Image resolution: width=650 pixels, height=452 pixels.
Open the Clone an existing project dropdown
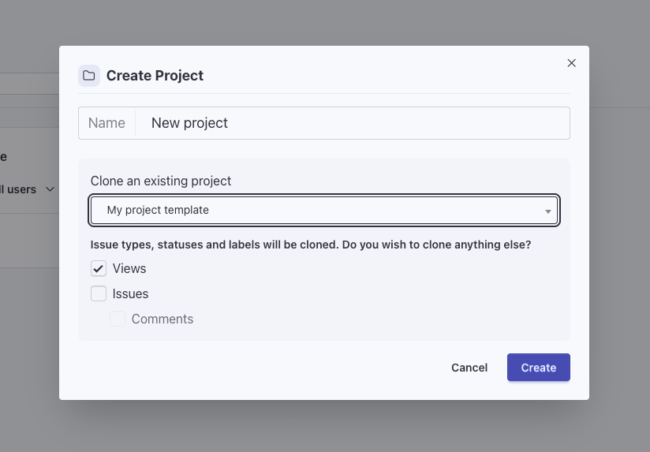click(324, 211)
